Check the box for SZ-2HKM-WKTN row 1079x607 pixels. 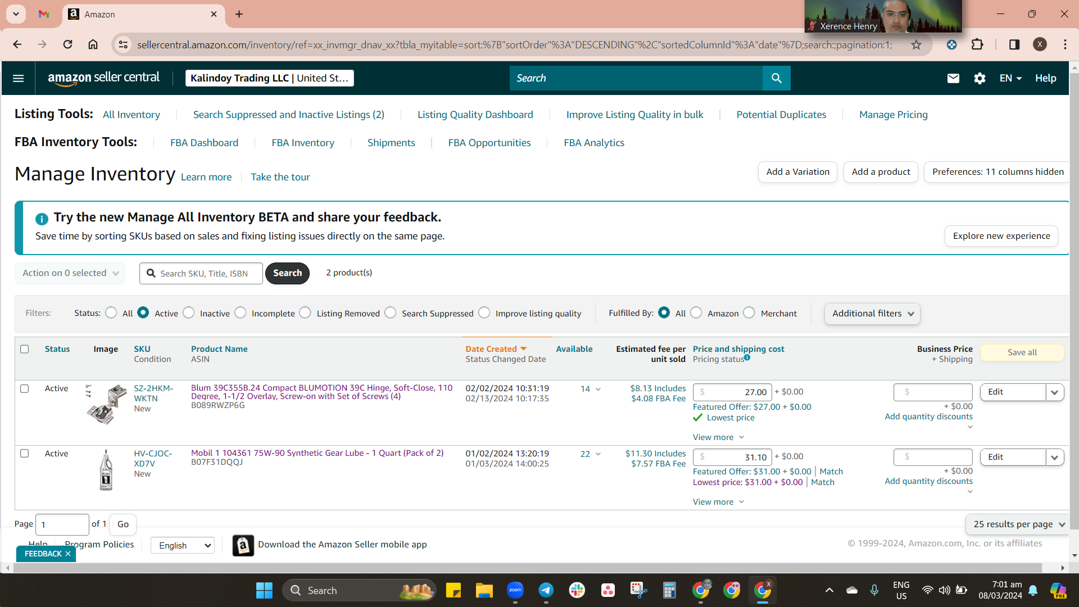pyautogui.click(x=25, y=388)
